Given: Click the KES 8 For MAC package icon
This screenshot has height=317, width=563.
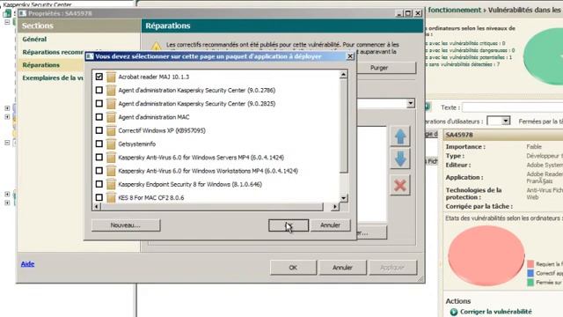Looking at the screenshot, I should click(x=111, y=197).
